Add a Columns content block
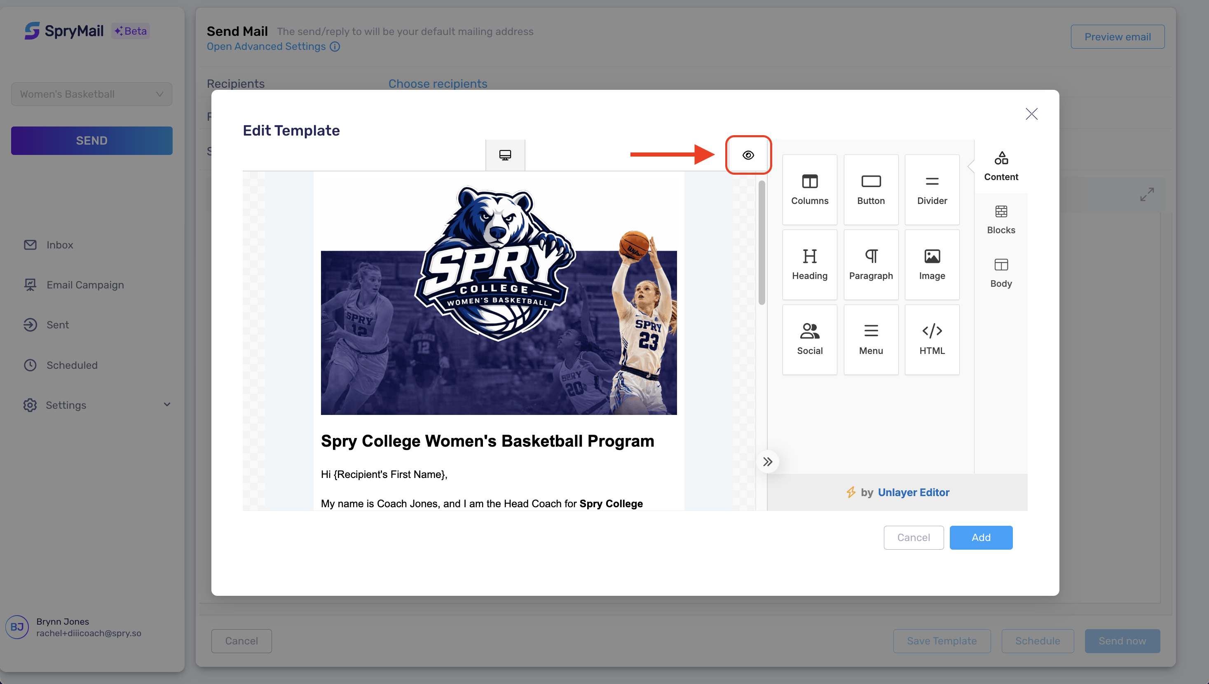This screenshot has width=1209, height=684. pos(810,189)
